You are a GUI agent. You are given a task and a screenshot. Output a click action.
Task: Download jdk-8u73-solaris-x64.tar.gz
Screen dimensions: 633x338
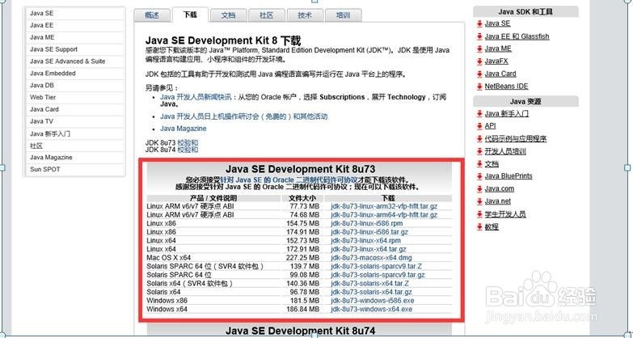(x=371, y=292)
